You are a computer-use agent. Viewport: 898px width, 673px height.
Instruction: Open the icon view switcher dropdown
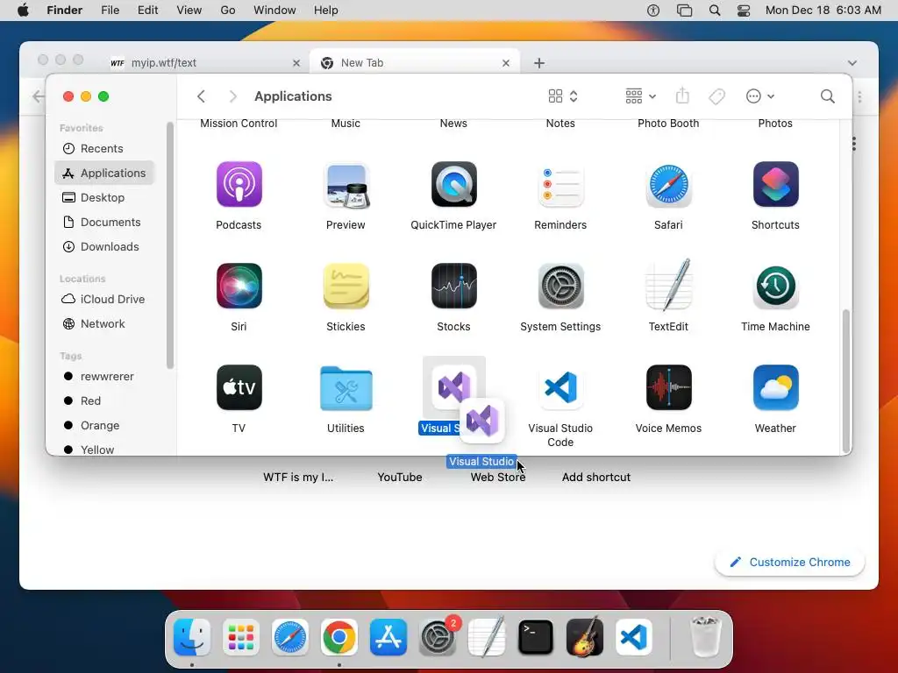[562, 96]
